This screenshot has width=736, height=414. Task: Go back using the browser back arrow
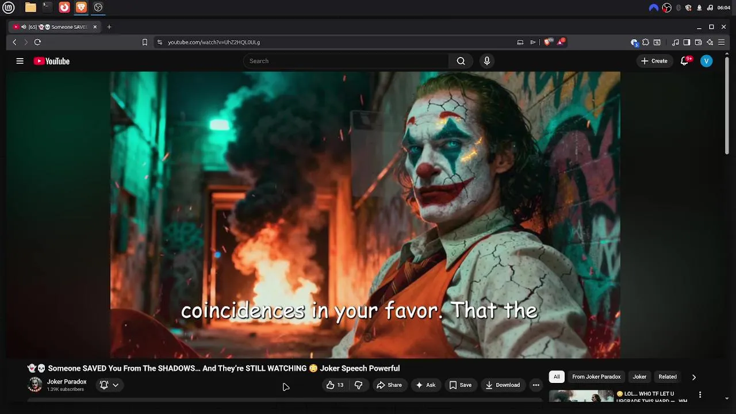point(14,42)
